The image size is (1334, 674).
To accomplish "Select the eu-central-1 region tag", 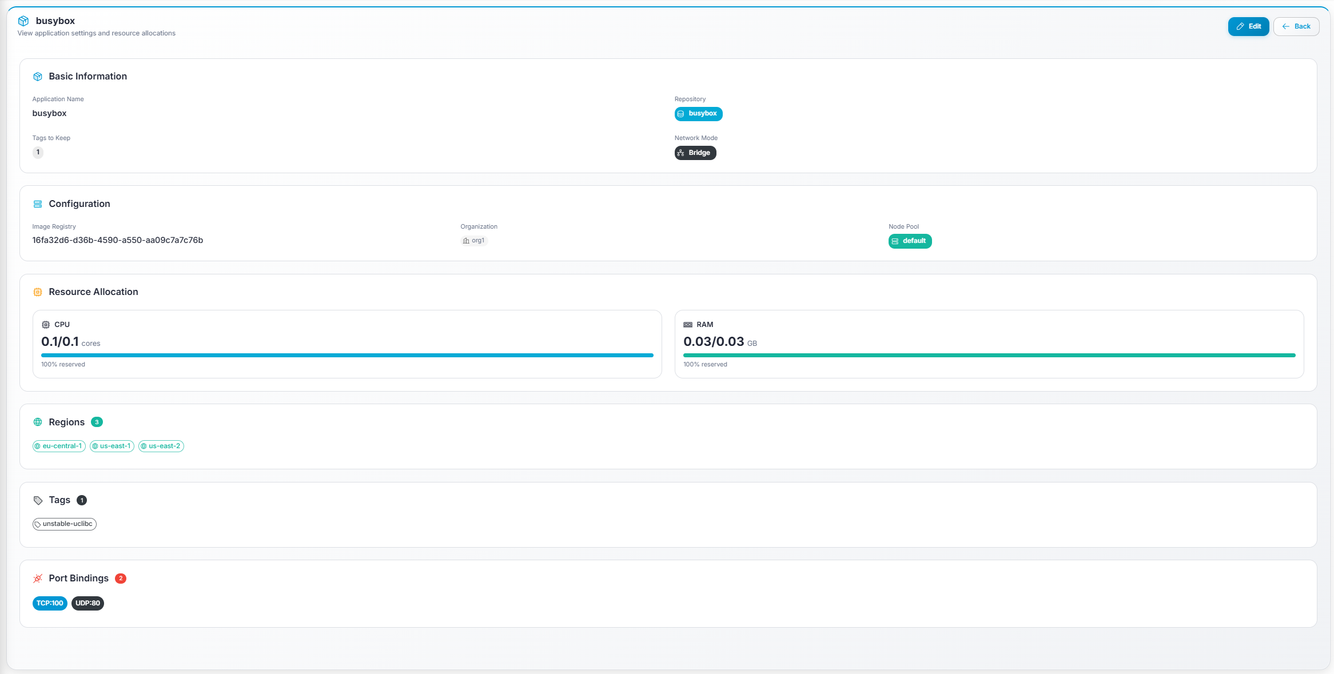I will (59, 446).
